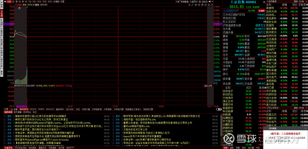Viewport: 308px width, 149px height.
Task: Toggle the switch at right of the indicator bar
Action: 218,109
